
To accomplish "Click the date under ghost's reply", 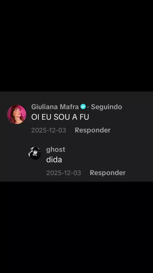I will pos(63,173).
